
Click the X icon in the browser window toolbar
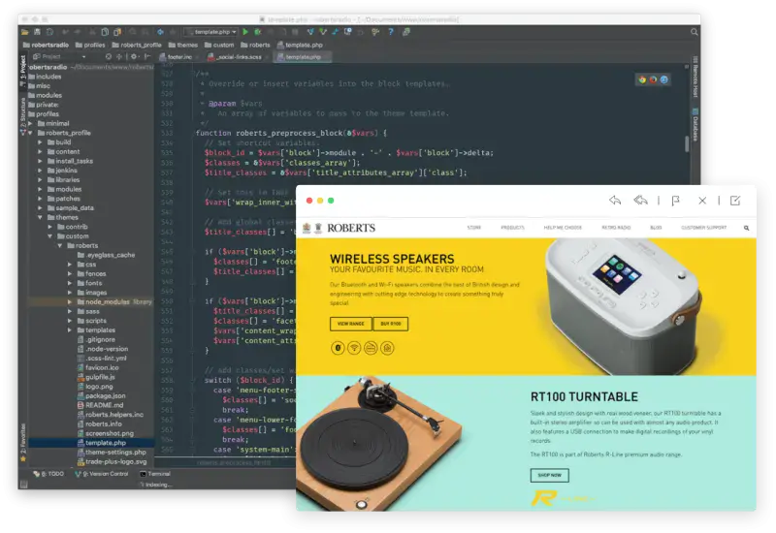(702, 201)
